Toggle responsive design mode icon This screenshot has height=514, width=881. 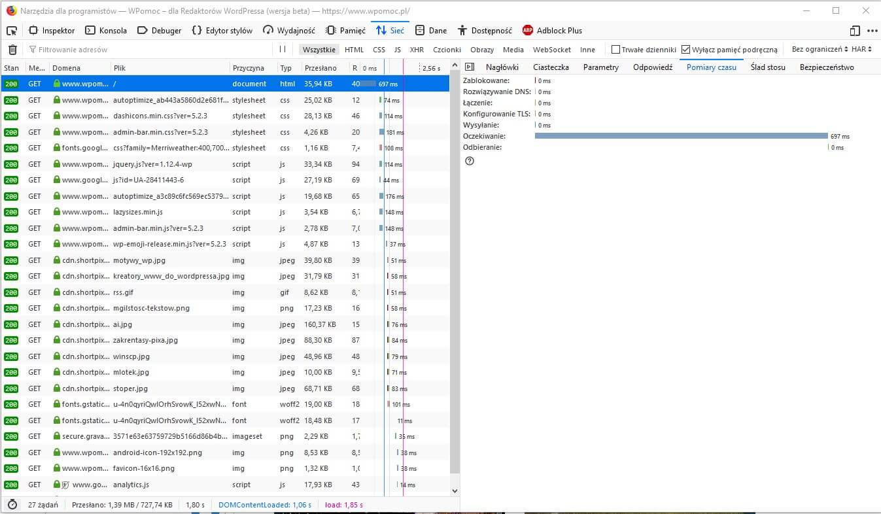pyautogui.click(x=855, y=31)
